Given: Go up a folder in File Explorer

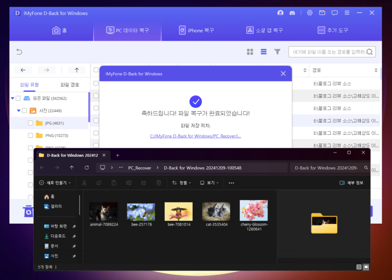Looking at the screenshot, I should point(72,168).
